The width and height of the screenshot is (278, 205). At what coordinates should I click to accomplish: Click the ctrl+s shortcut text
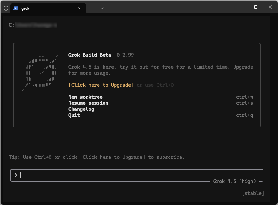[x=245, y=103]
